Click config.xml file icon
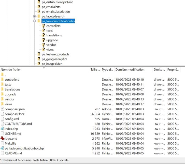185x165 pixels. (2, 119)
